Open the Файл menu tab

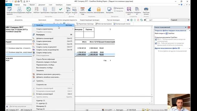9,5
